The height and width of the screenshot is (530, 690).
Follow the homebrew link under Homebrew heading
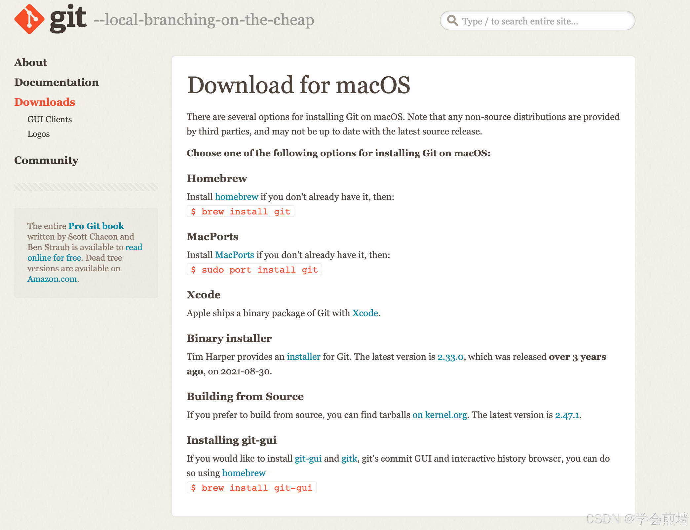point(237,197)
